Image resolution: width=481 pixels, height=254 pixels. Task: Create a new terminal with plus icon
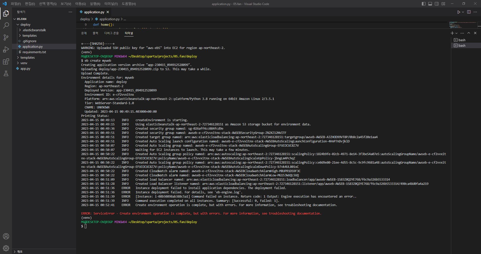[452, 33]
